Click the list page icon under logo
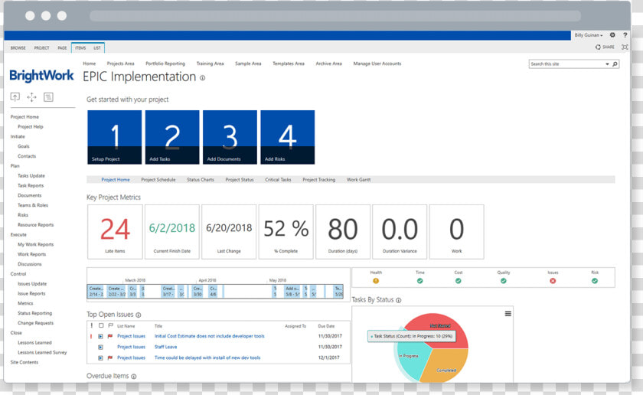Viewport: 643px width, 395px height. (48, 96)
